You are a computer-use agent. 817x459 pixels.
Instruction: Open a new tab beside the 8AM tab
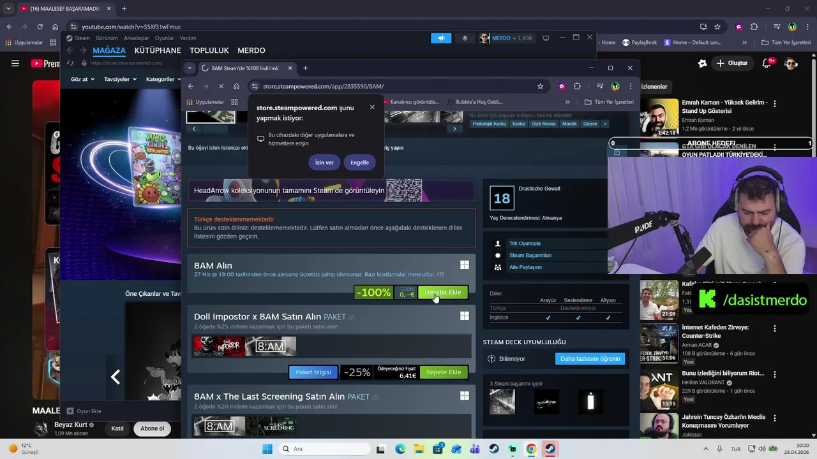click(305, 68)
